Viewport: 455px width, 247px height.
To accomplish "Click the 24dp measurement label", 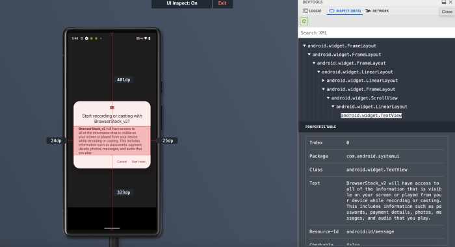I will [x=56, y=140].
